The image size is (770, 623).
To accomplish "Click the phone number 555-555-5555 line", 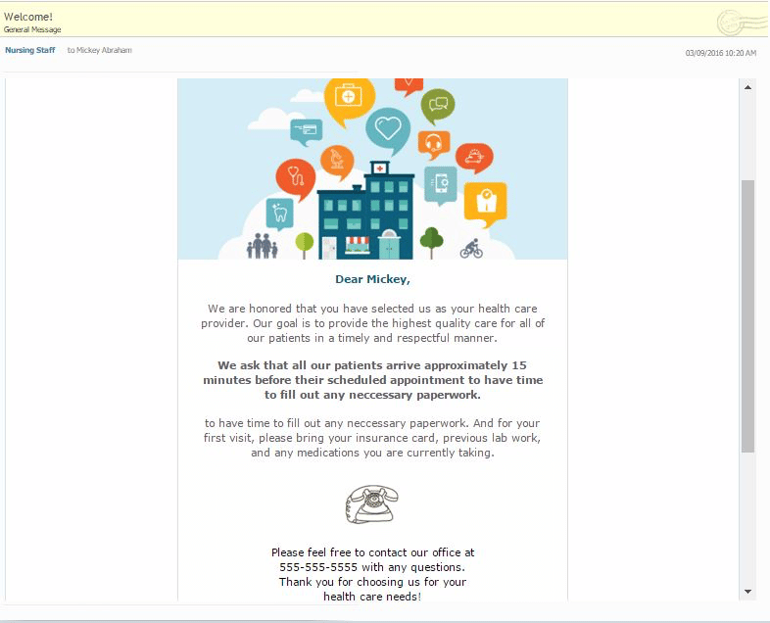I will [x=372, y=567].
